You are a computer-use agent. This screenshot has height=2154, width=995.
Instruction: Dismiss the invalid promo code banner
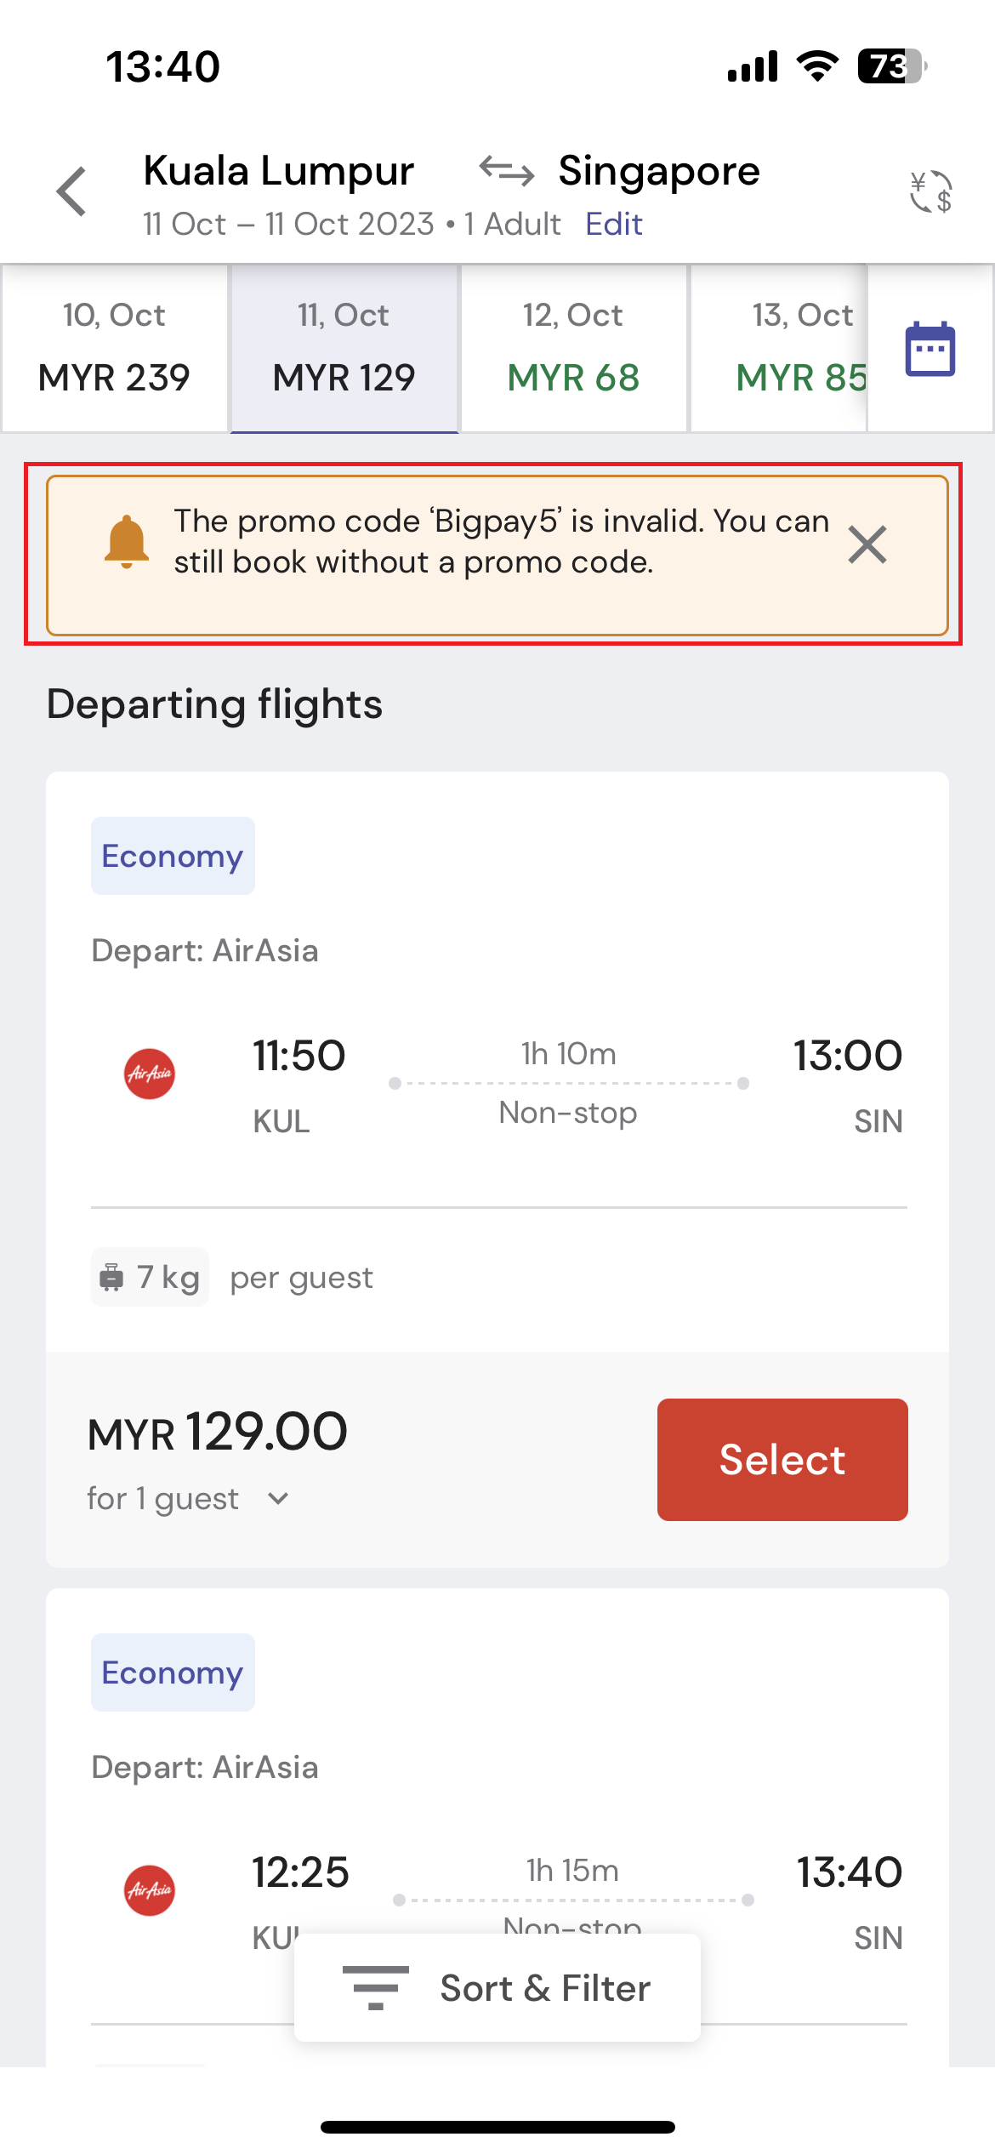[867, 544]
